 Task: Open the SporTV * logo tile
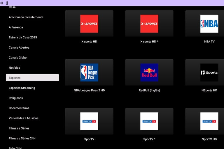[x=149, y=121]
